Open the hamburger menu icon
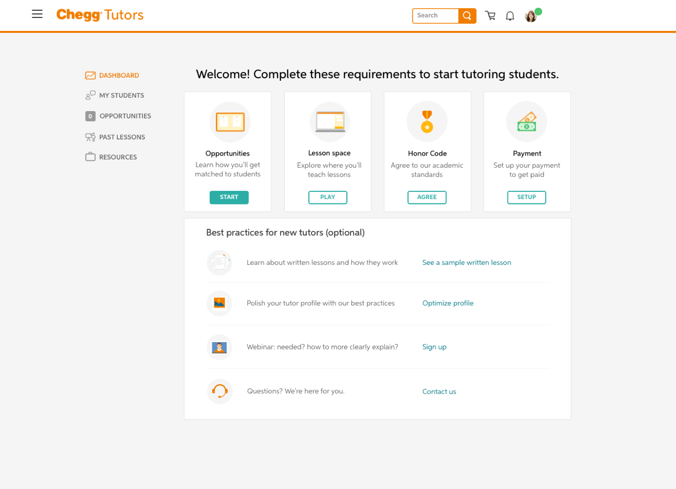 pos(37,14)
